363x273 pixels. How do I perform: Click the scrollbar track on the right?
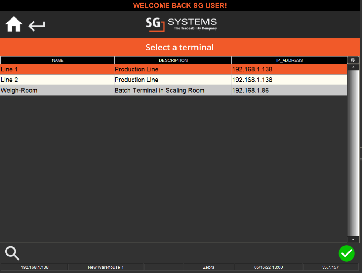353,153
